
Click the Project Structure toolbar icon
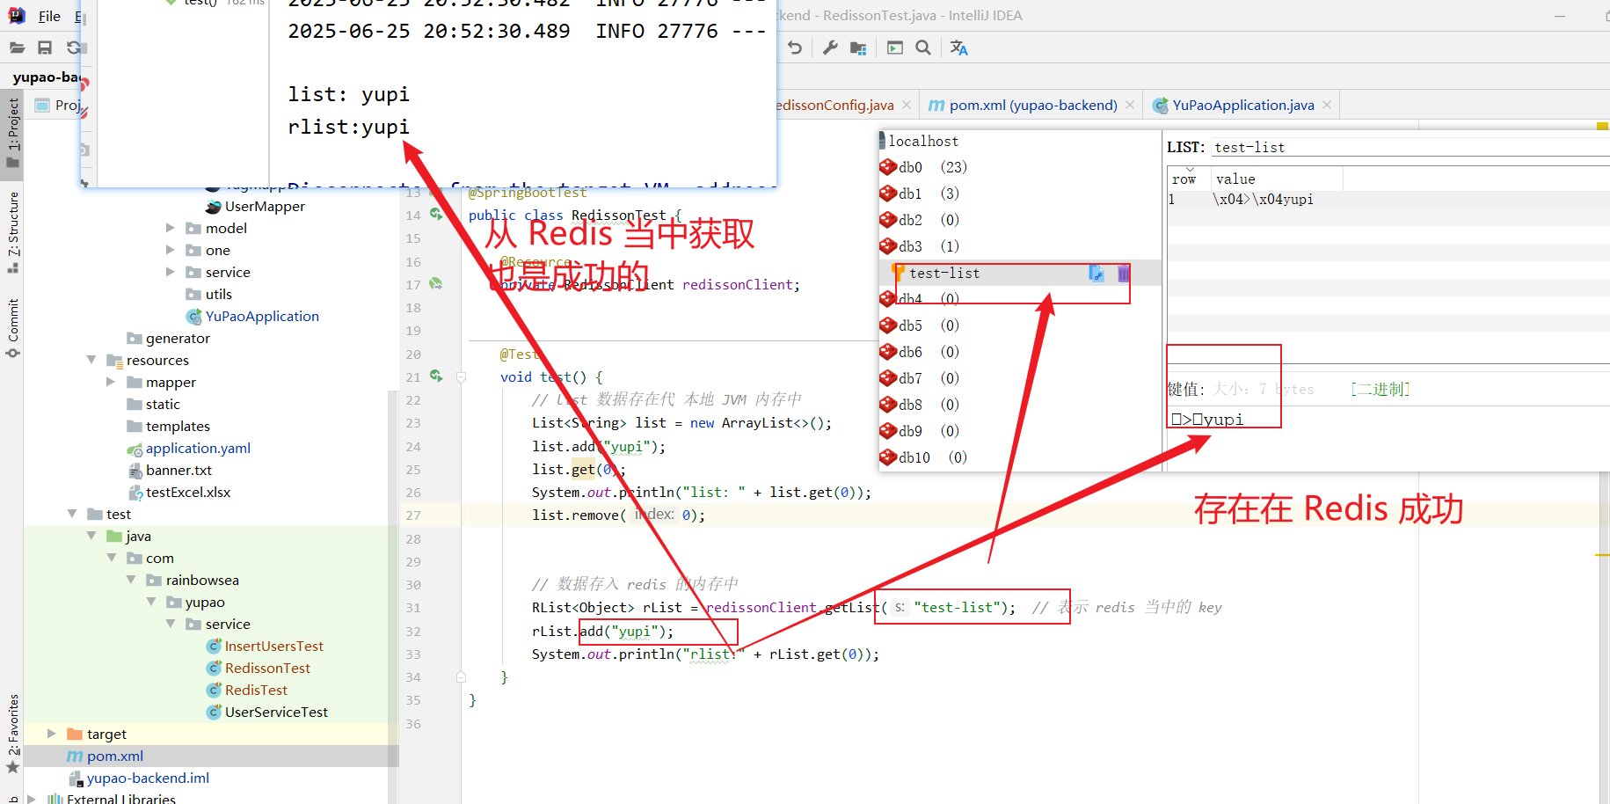[858, 48]
